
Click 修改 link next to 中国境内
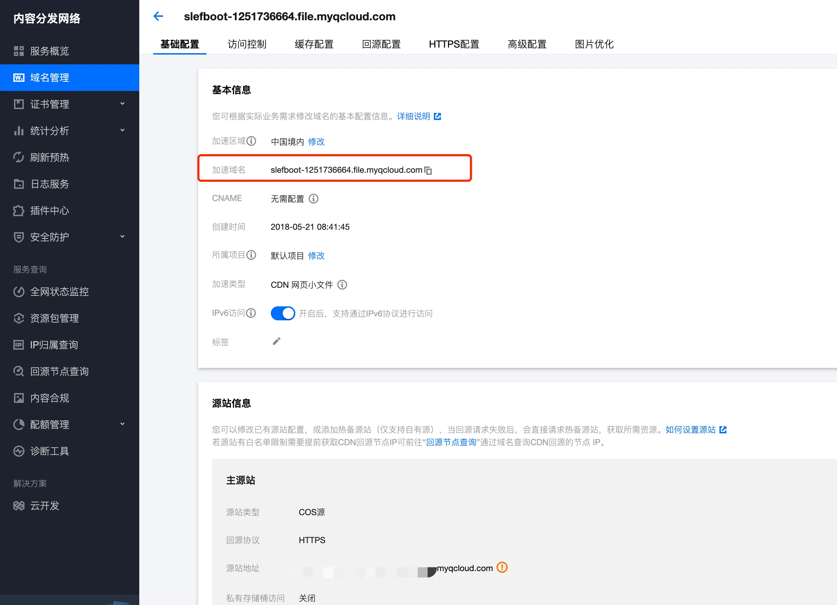pos(316,142)
